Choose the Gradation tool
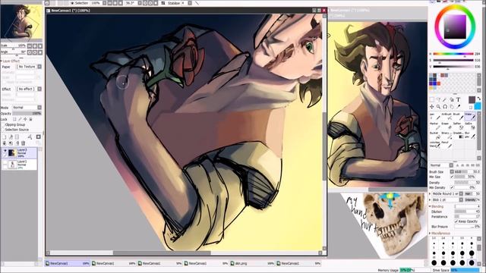 pyautogui.click(x=458, y=135)
